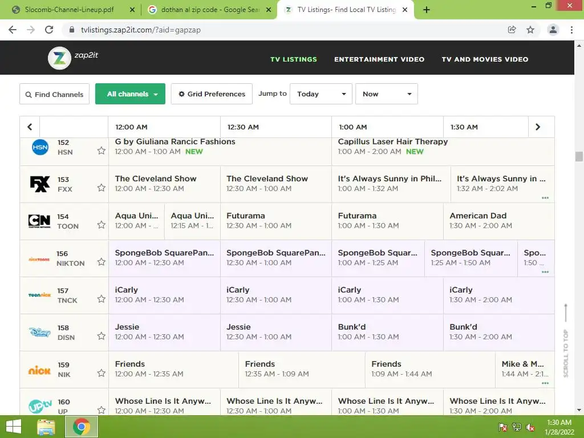Favorite the NIKTON channel star

[102, 262]
